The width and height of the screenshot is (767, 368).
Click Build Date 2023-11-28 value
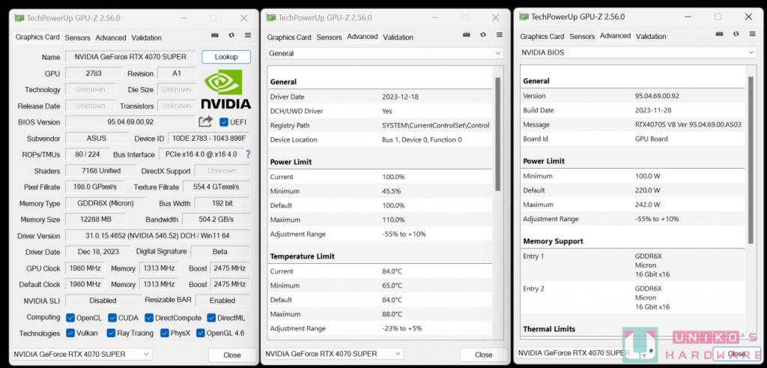pyautogui.click(x=652, y=110)
